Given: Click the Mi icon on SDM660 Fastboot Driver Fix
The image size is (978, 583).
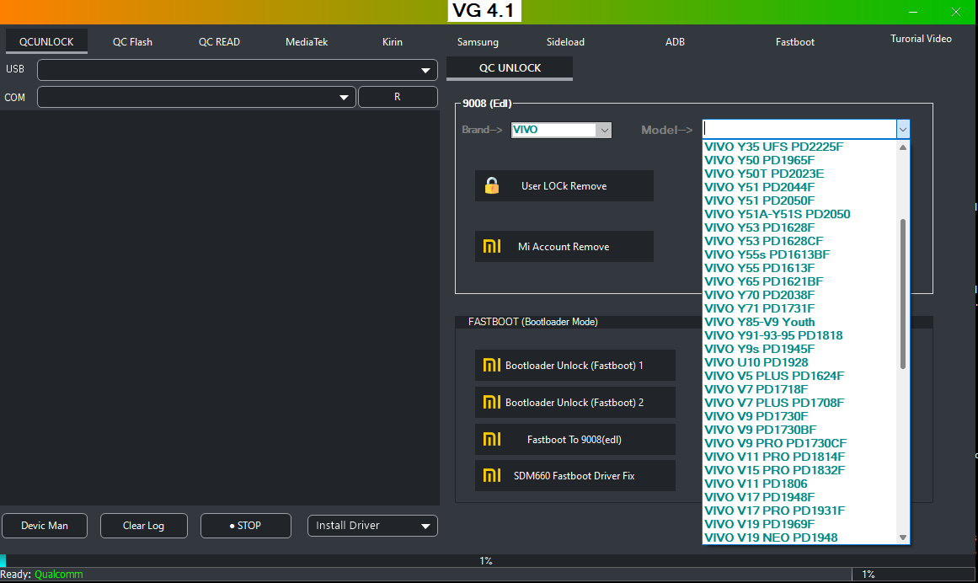Looking at the screenshot, I should tap(494, 475).
